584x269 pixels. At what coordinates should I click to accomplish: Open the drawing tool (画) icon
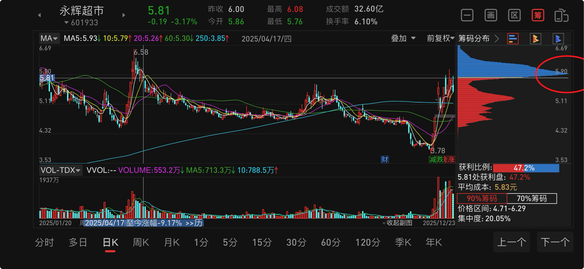(x=491, y=15)
